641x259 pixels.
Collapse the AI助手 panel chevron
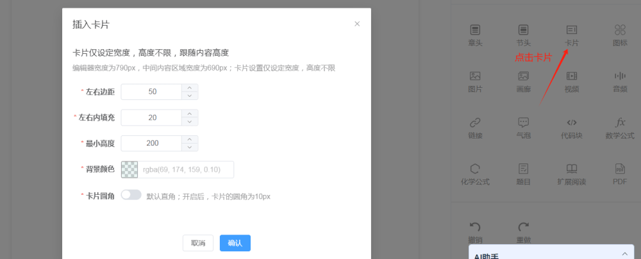(x=624, y=254)
